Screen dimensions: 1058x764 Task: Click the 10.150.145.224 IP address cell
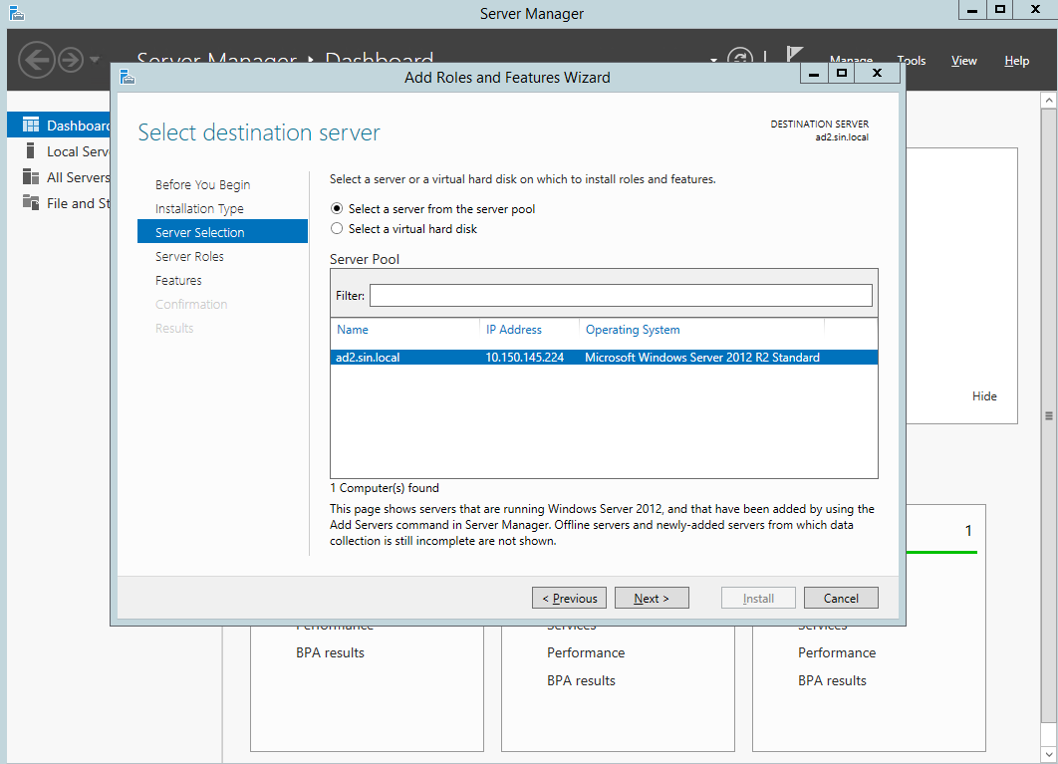[524, 357]
